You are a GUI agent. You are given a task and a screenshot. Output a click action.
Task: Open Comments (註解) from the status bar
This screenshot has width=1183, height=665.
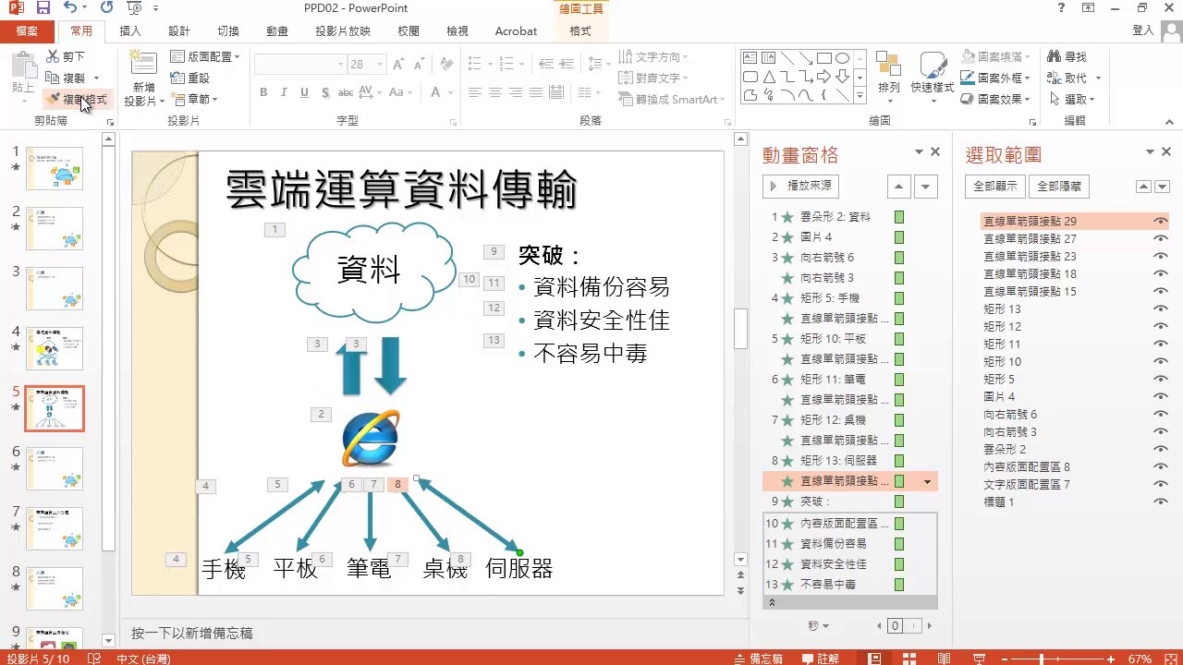coord(820,659)
